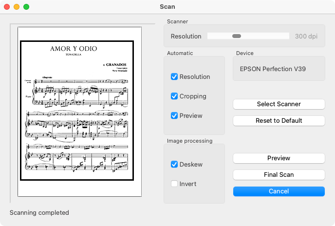Open the Select Scanner dialog
Image resolution: width=335 pixels, height=226 pixels.
(x=279, y=104)
